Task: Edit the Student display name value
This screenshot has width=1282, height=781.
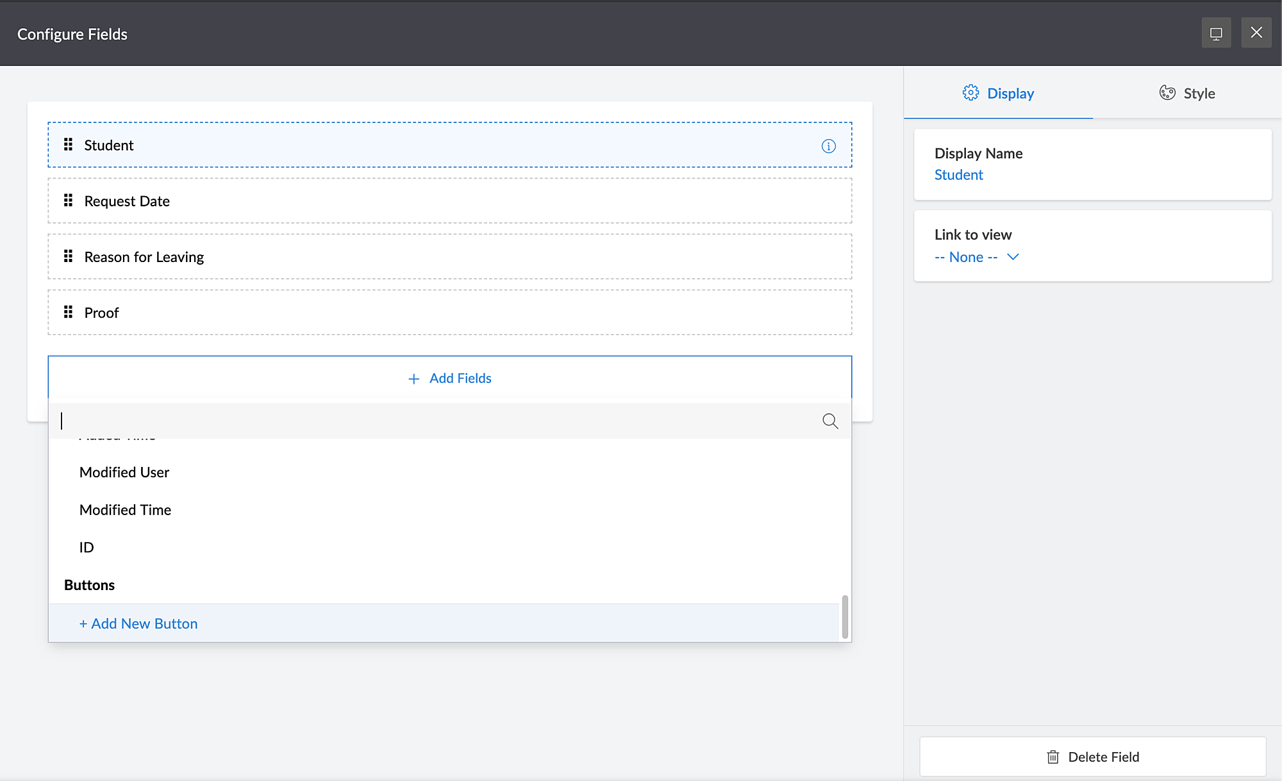Action: [x=958, y=175]
